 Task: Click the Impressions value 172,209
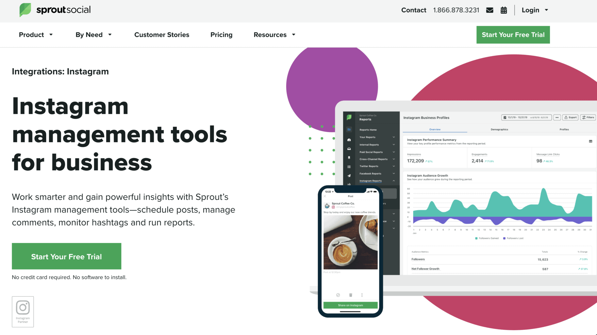click(x=415, y=161)
